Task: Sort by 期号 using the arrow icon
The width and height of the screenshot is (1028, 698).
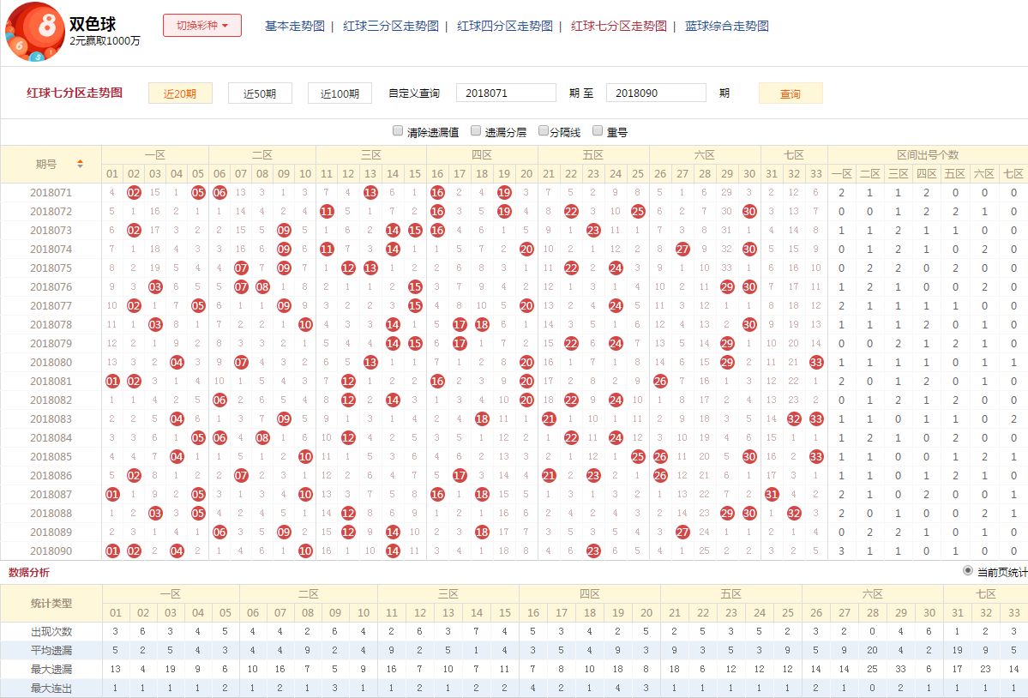Action: (x=80, y=164)
